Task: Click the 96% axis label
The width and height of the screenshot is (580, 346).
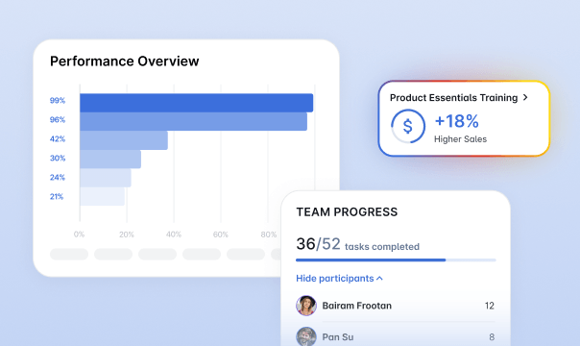Action: (58, 120)
